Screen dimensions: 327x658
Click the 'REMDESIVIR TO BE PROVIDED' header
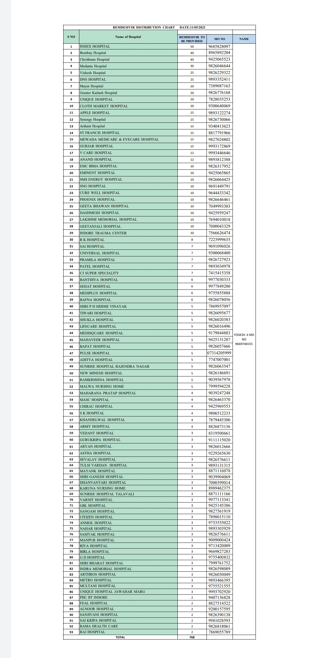click(192, 39)
